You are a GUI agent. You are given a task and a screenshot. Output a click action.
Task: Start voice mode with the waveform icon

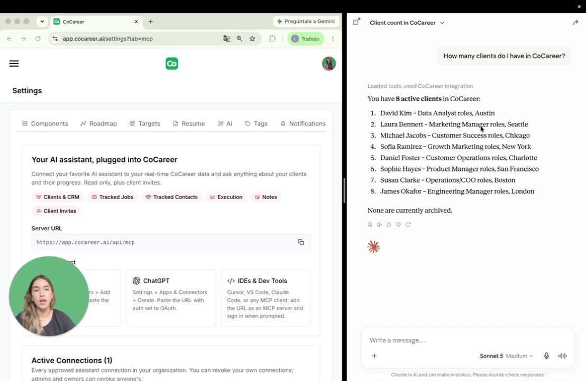[562, 356]
